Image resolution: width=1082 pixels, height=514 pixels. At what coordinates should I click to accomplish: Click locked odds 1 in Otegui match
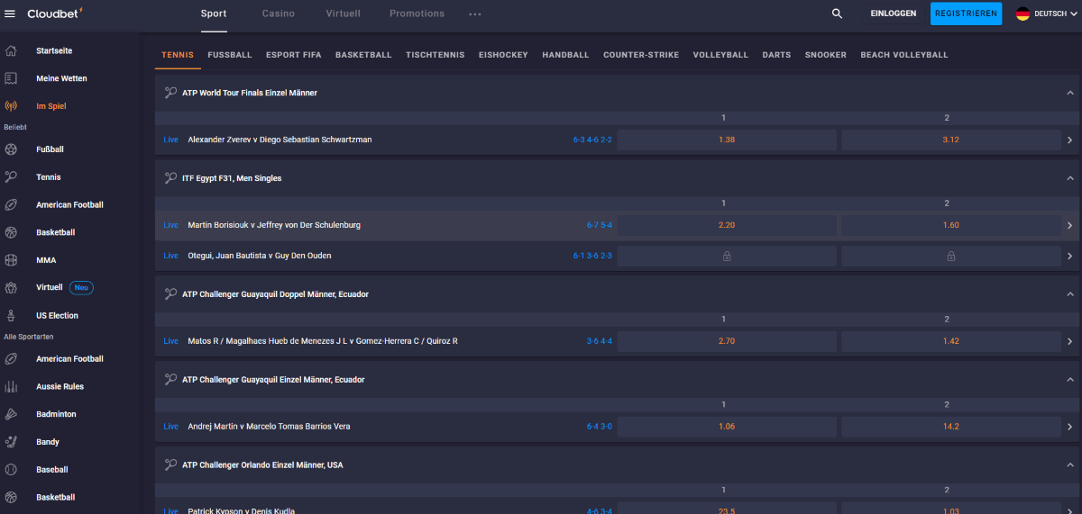727,256
